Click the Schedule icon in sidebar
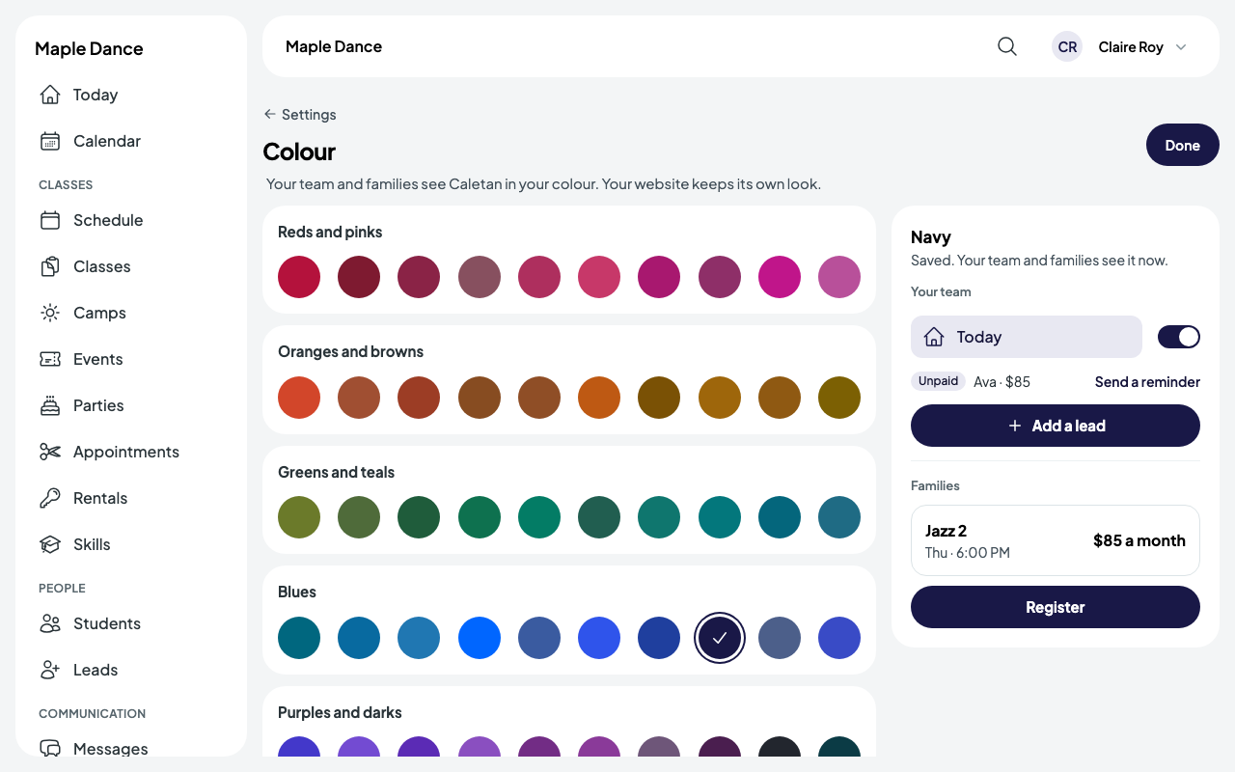This screenshot has height=772, width=1235. [x=50, y=220]
